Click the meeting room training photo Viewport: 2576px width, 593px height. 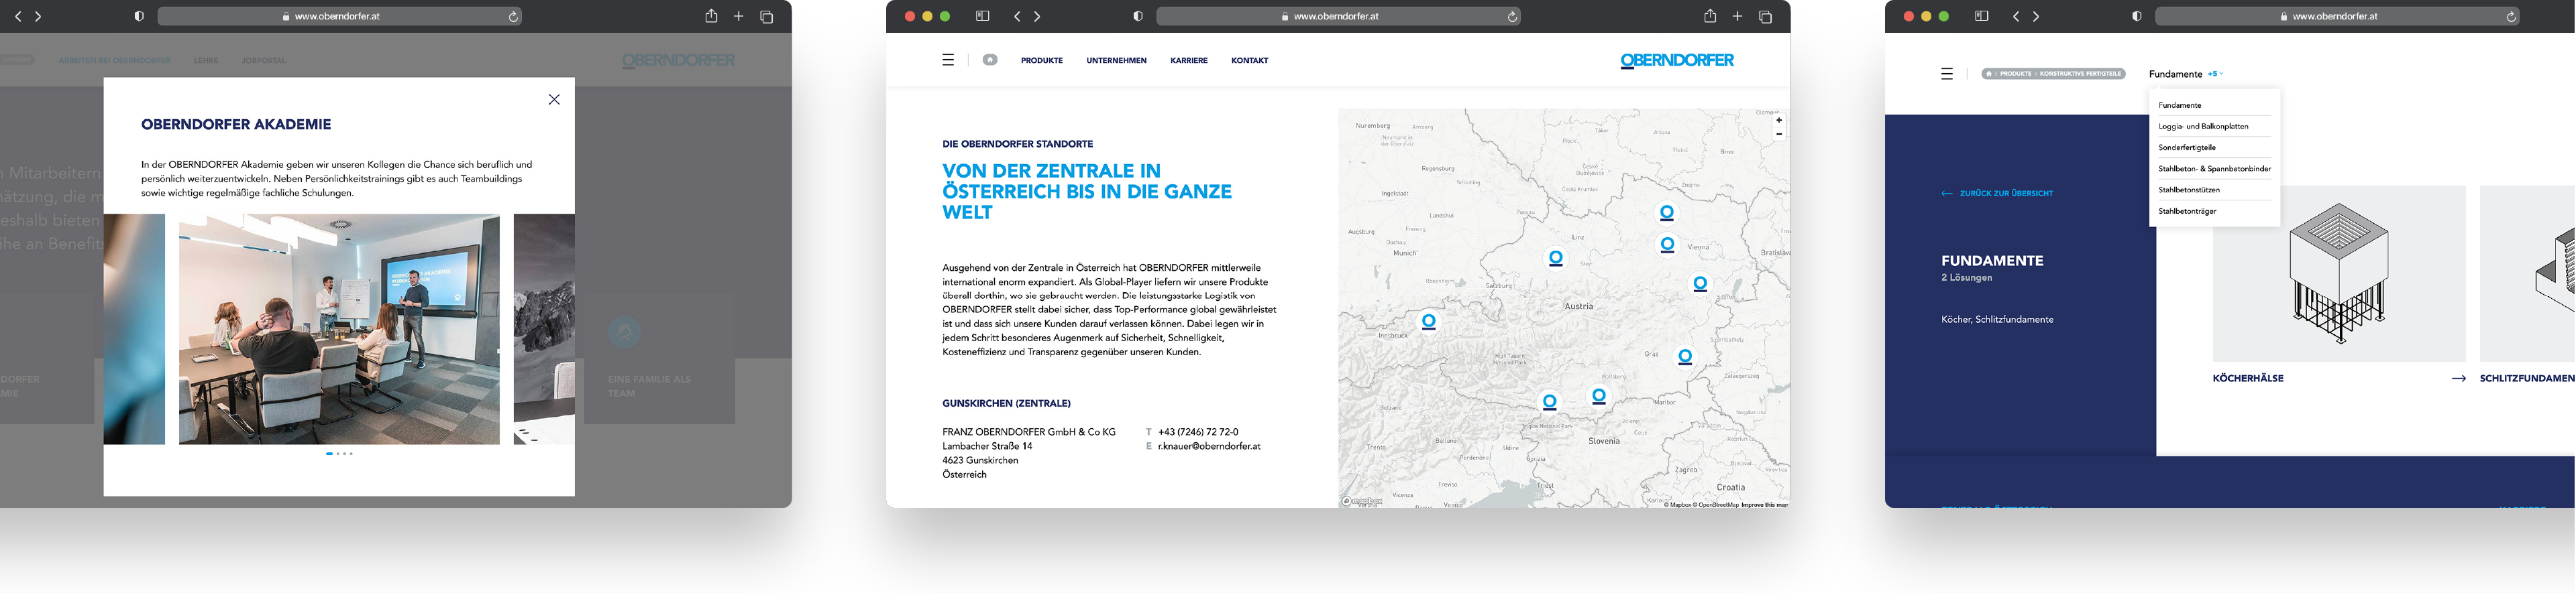pos(339,330)
